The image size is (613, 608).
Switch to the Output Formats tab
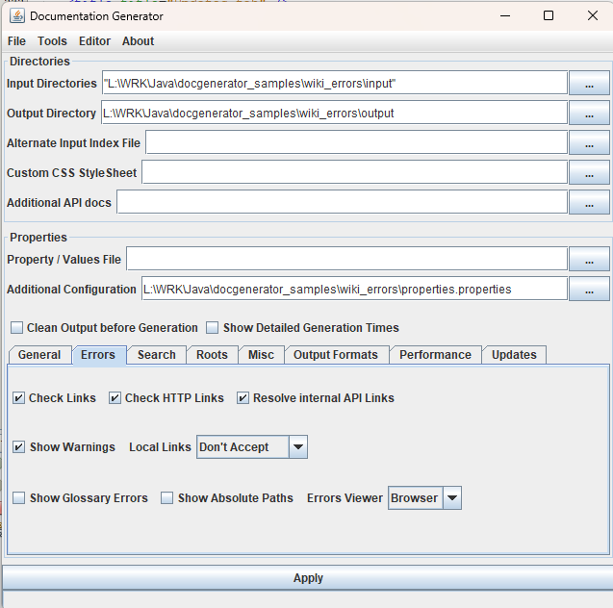click(x=336, y=355)
